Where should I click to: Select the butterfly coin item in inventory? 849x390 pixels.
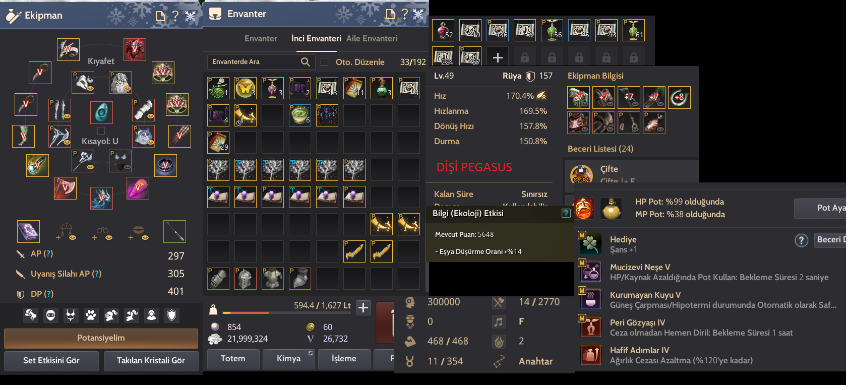pyautogui.click(x=246, y=88)
